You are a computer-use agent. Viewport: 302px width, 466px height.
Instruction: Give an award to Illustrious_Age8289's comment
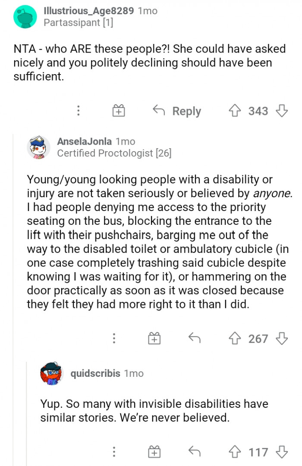(118, 111)
